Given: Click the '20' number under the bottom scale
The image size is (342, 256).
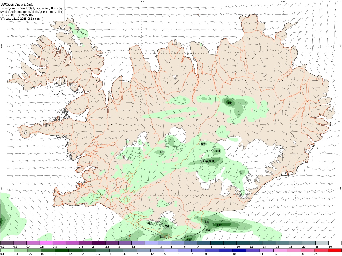Looking at the screenshot, I should (303, 254).
